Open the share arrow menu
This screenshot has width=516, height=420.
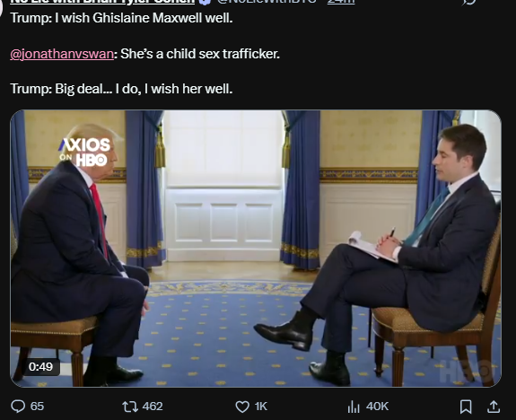click(x=494, y=407)
